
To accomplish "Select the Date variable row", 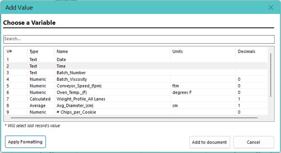I will pyautogui.click(x=136, y=59).
